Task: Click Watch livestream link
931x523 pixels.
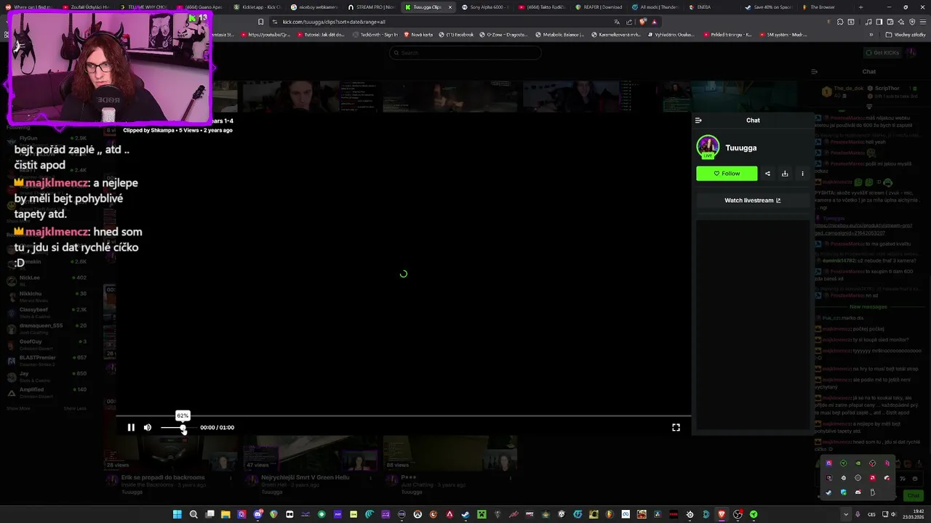Action: click(753, 200)
